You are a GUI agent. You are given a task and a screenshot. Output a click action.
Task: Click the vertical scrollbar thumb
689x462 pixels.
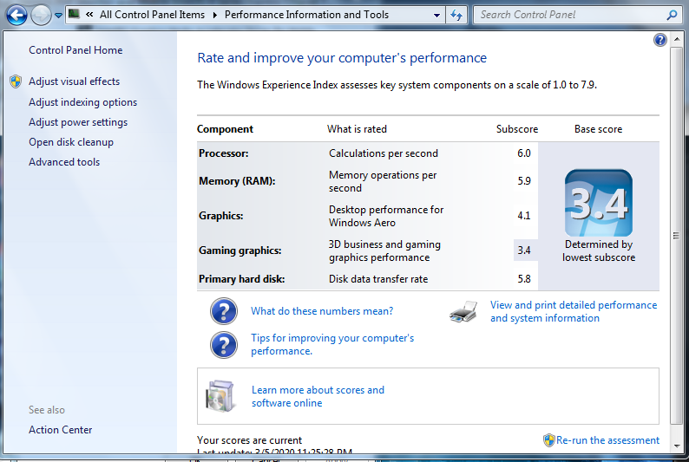(677, 236)
